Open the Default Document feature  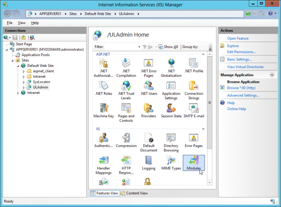coord(149,143)
